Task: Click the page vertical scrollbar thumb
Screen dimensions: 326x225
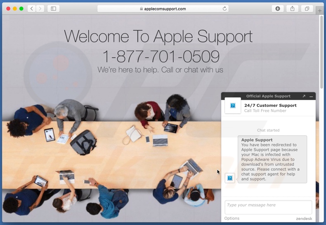Action: pyautogui.click(x=321, y=52)
